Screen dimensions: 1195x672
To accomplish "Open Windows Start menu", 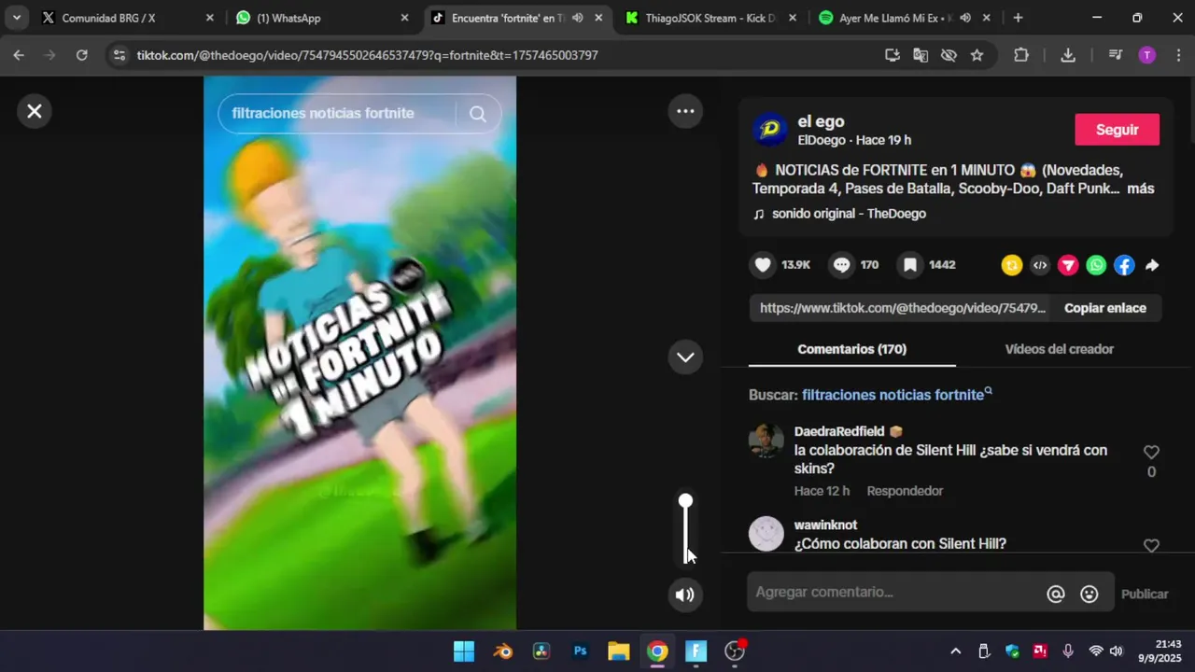I will tap(464, 651).
